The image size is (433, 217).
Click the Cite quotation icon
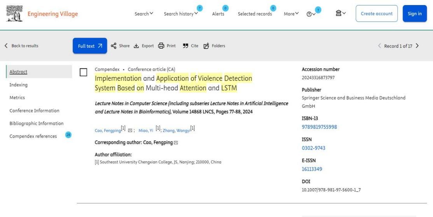[x=185, y=46]
